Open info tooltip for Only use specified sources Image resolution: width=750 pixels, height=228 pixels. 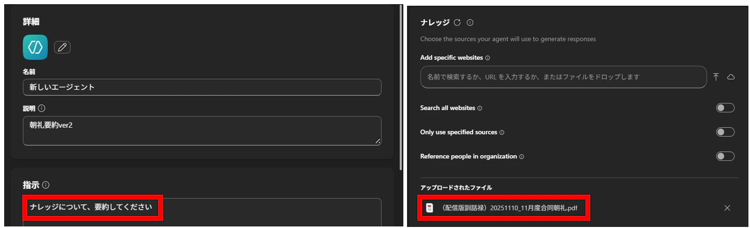(502, 132)
